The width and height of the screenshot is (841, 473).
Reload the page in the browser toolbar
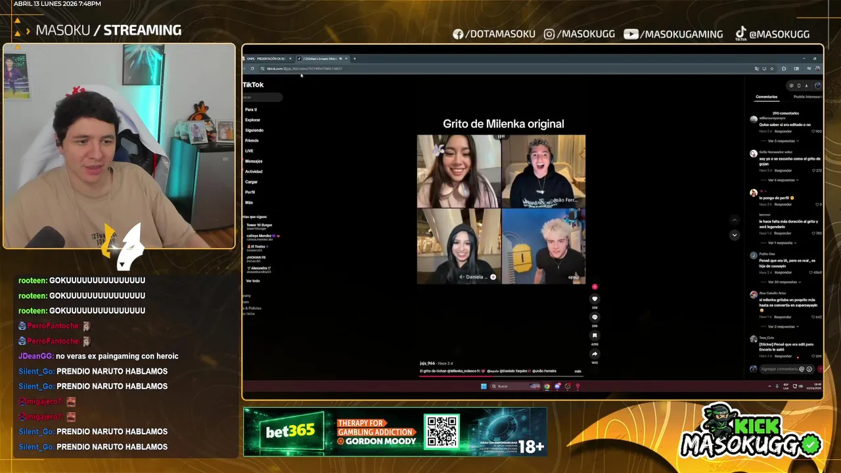(x=252, y=68)
